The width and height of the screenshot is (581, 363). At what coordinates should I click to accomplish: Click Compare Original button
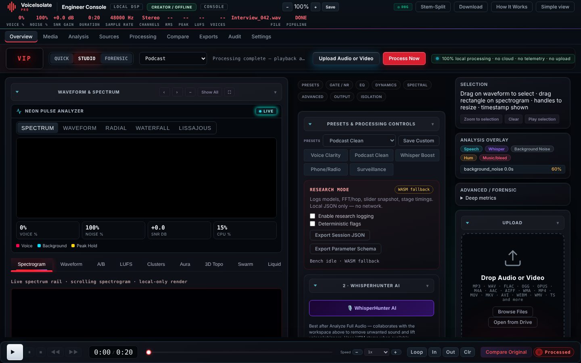tap(506, 352)
